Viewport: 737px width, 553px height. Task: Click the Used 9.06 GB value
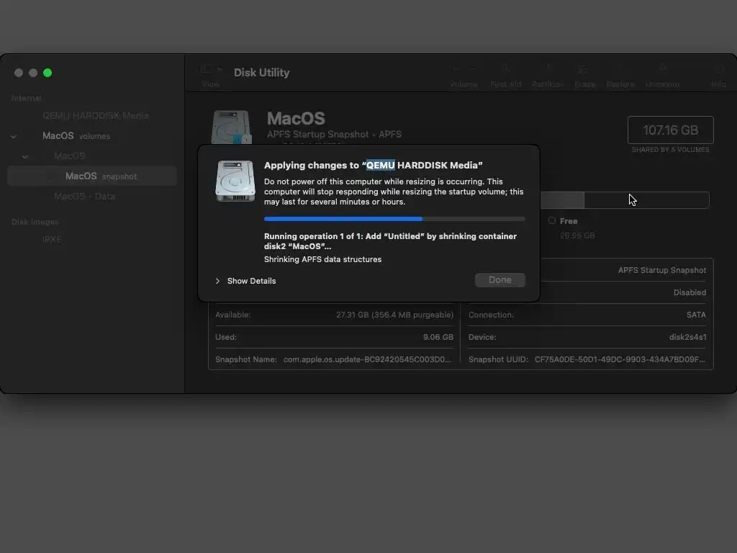438,337
